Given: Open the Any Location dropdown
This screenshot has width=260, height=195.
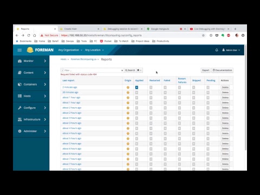Looking at the screenshot, I should (94, 50).
